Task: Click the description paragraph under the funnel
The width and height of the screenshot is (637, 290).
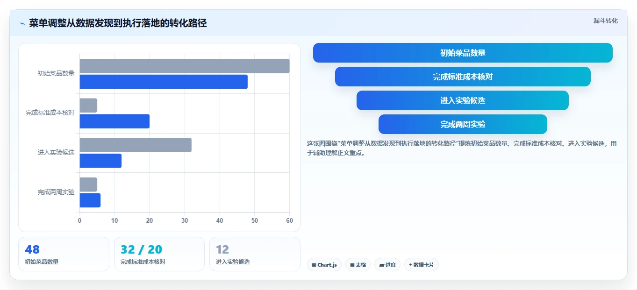Action: coord(462,148)
